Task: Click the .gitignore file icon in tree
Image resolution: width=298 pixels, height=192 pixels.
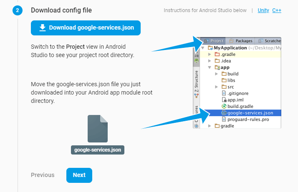Action: coord(224,93)
